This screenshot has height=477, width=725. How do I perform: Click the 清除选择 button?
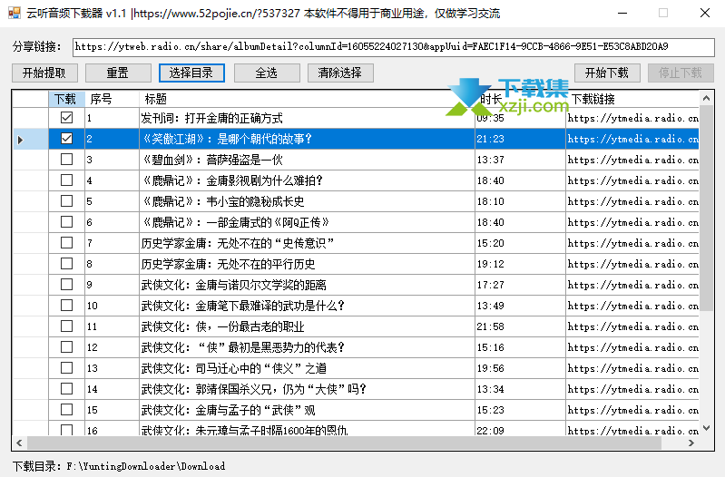coord(340,73)
